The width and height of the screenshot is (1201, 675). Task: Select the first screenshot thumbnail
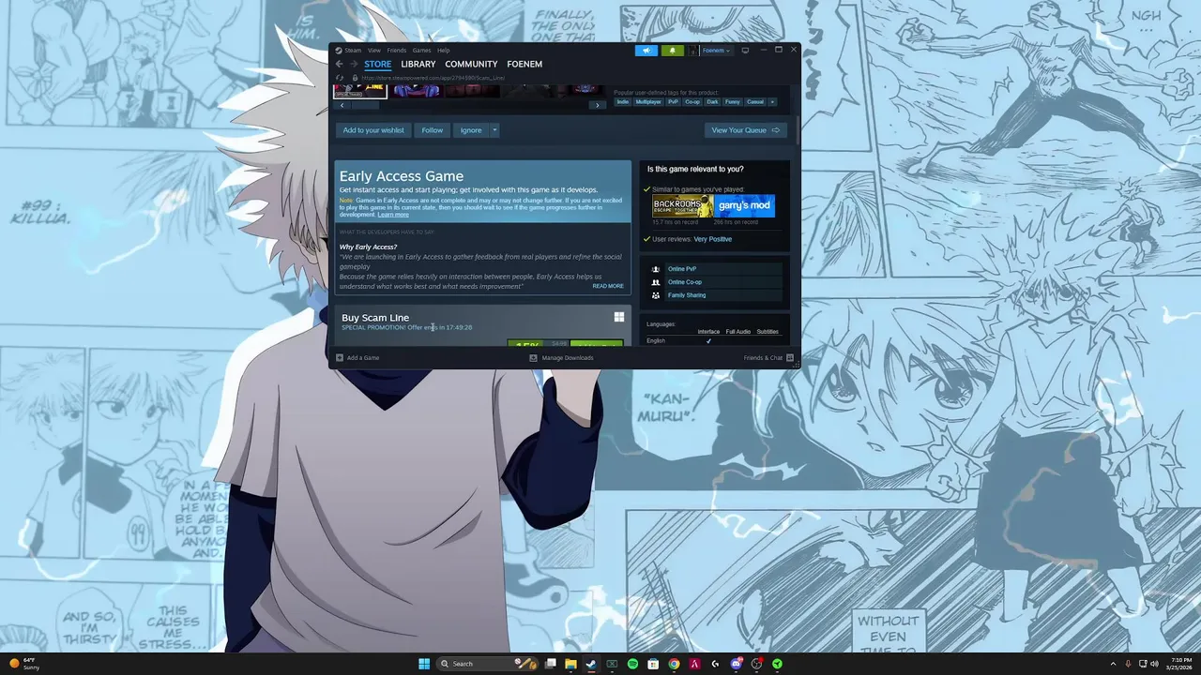(x=360, y=90)
